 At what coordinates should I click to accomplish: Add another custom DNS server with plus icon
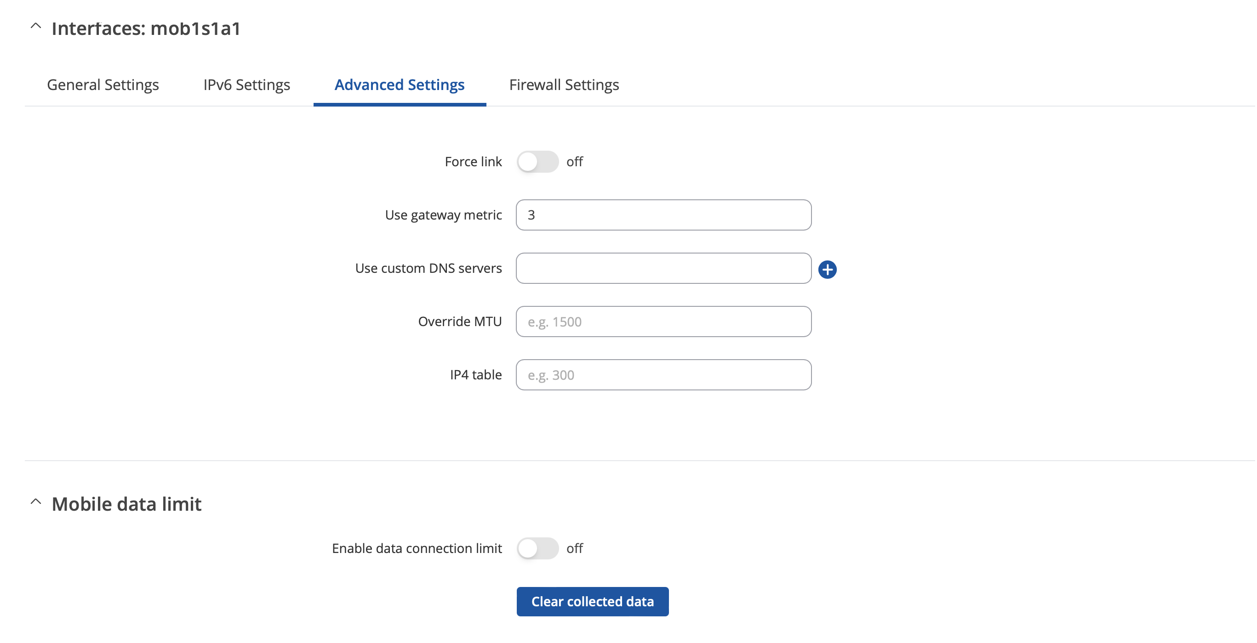(827, 270)
